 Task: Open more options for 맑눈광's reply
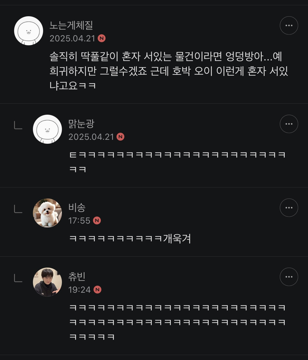pos(289,124)
